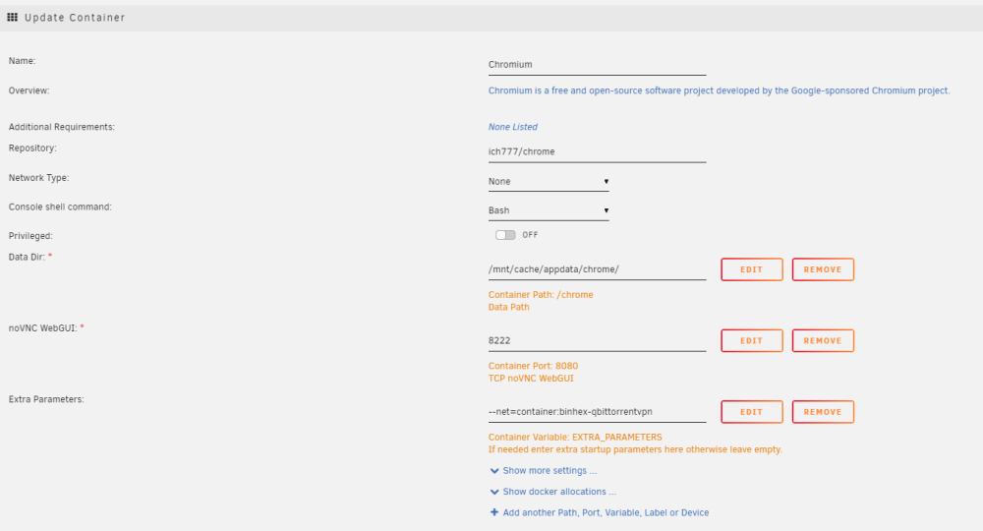The height and width of the screenshot is (531, 983).
Task: Click the TCP noVNC WebGUI description text
Action: coord(531,378)
